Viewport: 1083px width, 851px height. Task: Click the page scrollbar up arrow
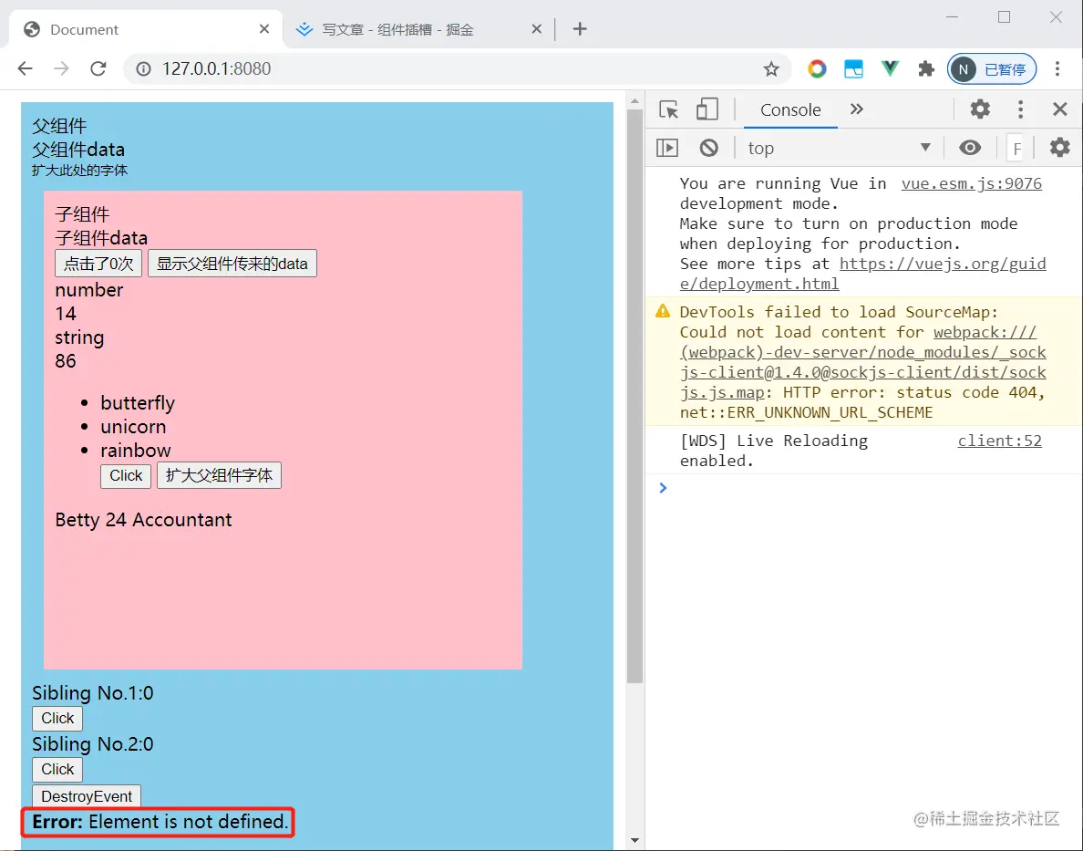point(634,101)
